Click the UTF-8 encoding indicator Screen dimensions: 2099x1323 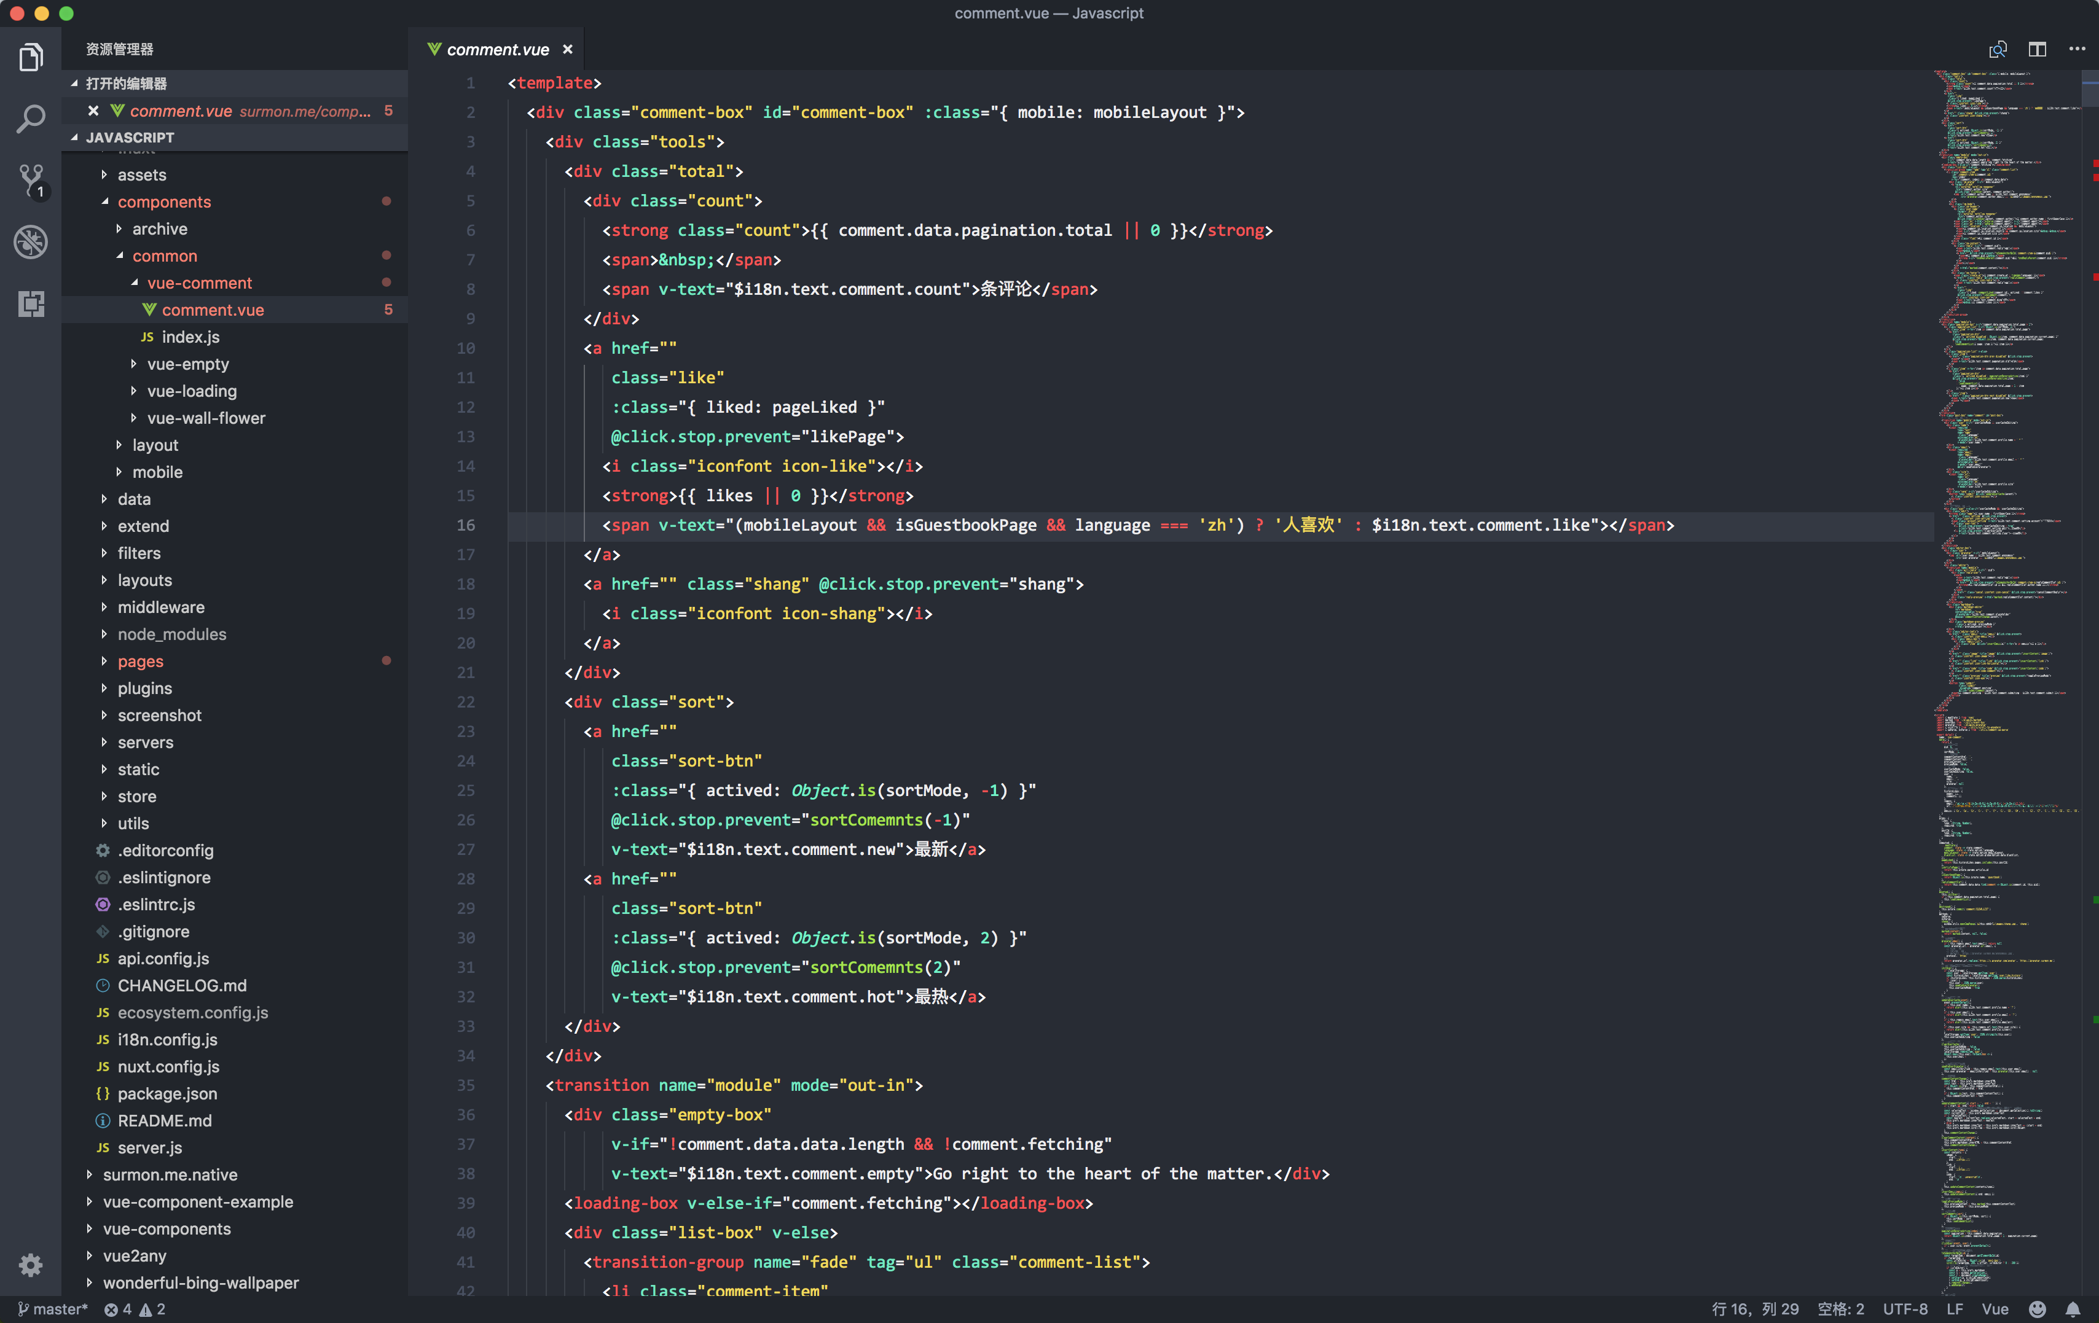[x=1905, y=1309]
